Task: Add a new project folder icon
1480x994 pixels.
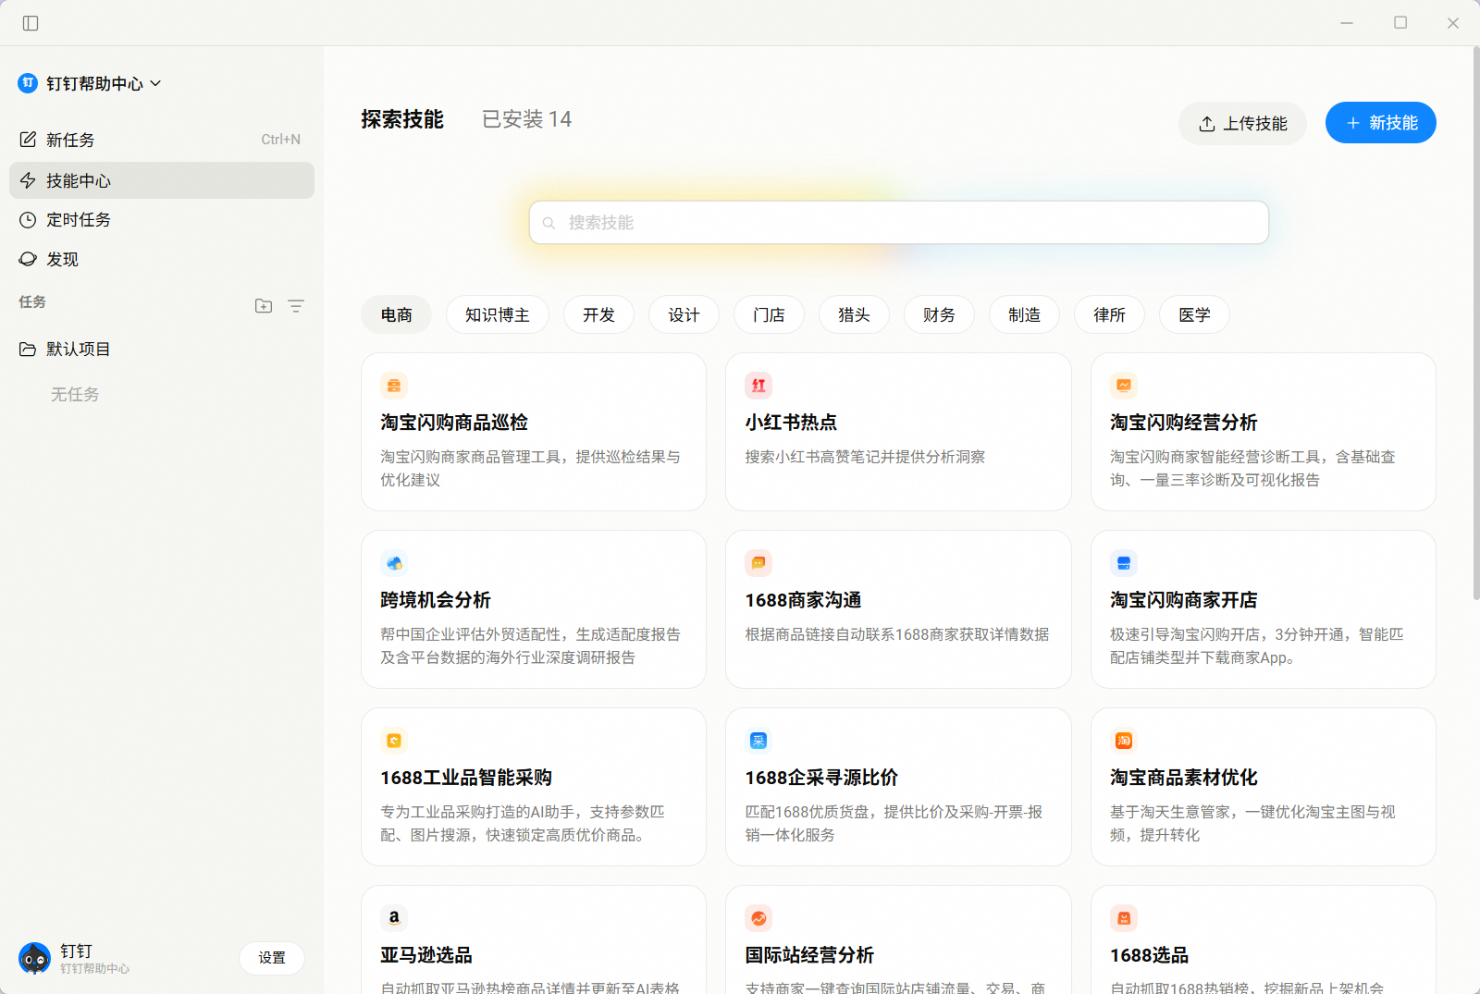Action: (x=264, y=306)
